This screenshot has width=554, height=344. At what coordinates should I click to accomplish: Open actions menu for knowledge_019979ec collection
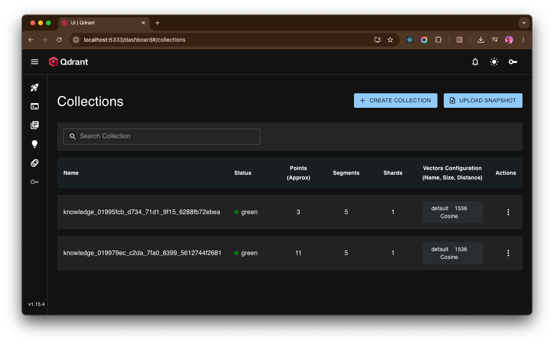click(x=508, y=253)
